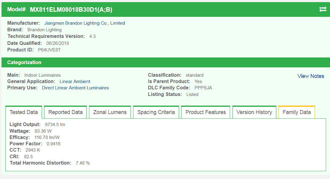
Task: Click the Date Qualified value 06/26/2018
Action: 57,43
